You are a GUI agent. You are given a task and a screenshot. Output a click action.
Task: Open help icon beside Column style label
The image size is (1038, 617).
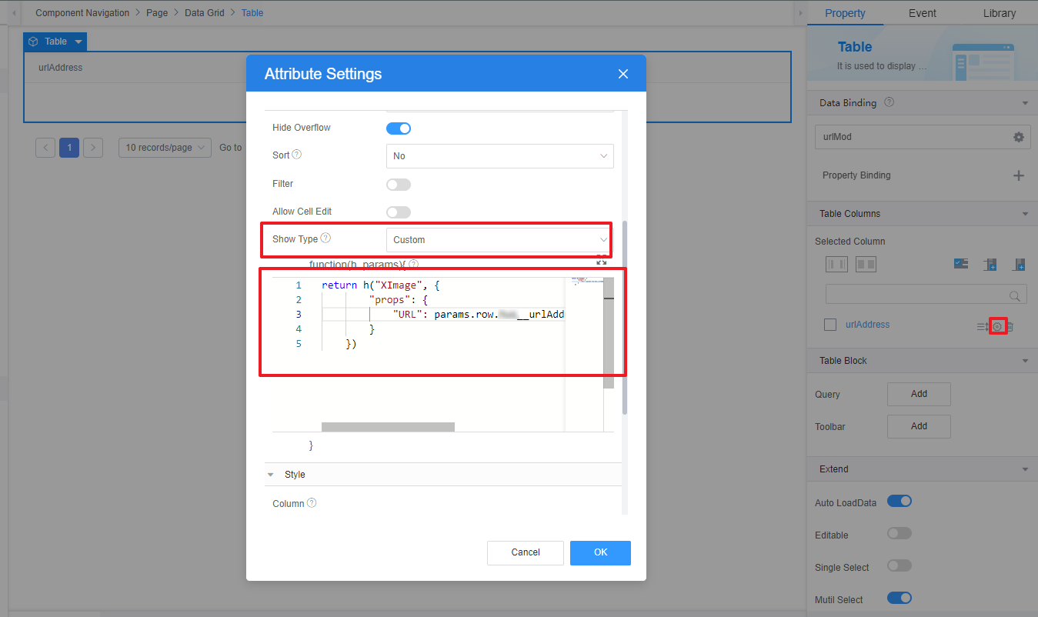coord(312,503)
